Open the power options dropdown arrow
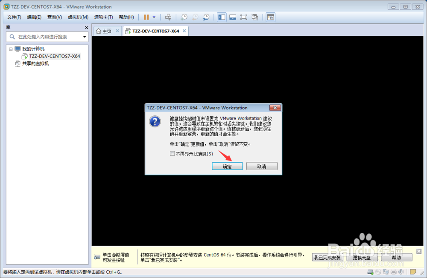The width and height of the screenshot is (427, 278). 154,17
